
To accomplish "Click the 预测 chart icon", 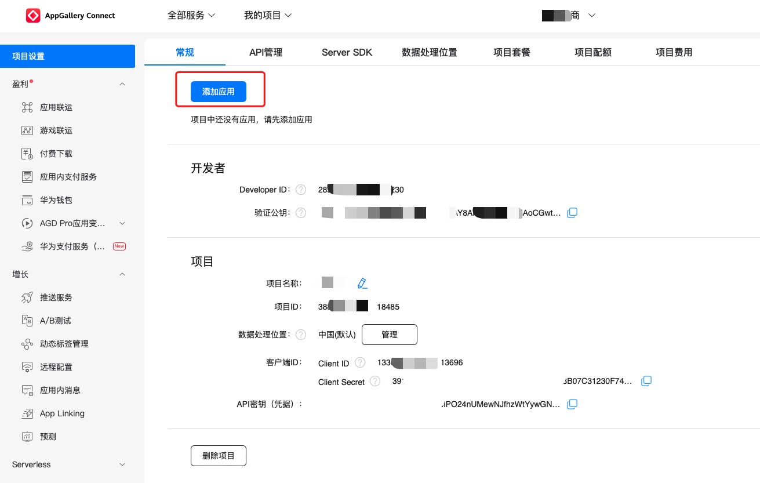I will [x=27, y=437].
